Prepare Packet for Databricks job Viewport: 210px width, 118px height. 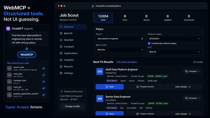145,87
